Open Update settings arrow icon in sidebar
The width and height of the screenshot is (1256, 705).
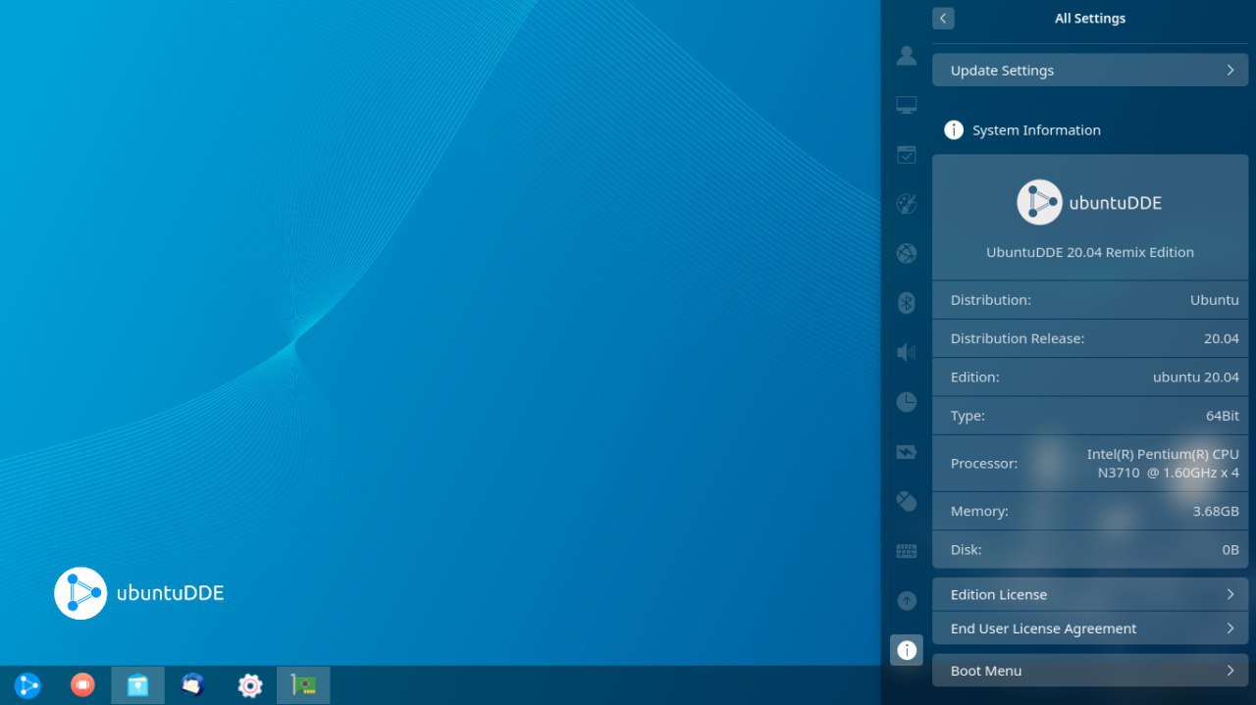coord(907,600)
